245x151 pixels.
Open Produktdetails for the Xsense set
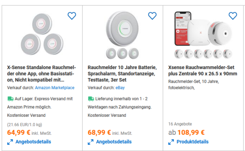coord(192,142)
